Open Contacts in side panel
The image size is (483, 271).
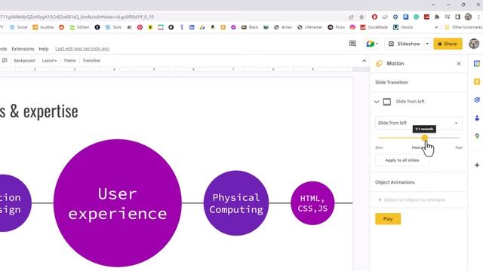[x=477, y=118]
